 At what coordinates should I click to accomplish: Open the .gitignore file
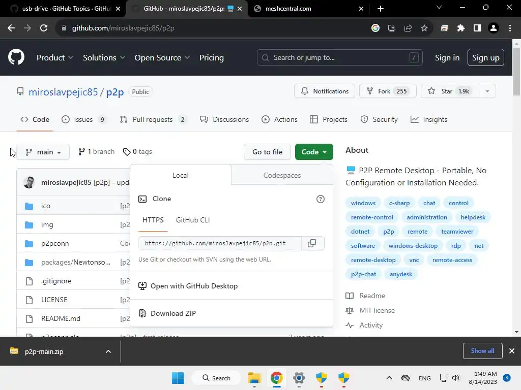[x=56, y=281]
